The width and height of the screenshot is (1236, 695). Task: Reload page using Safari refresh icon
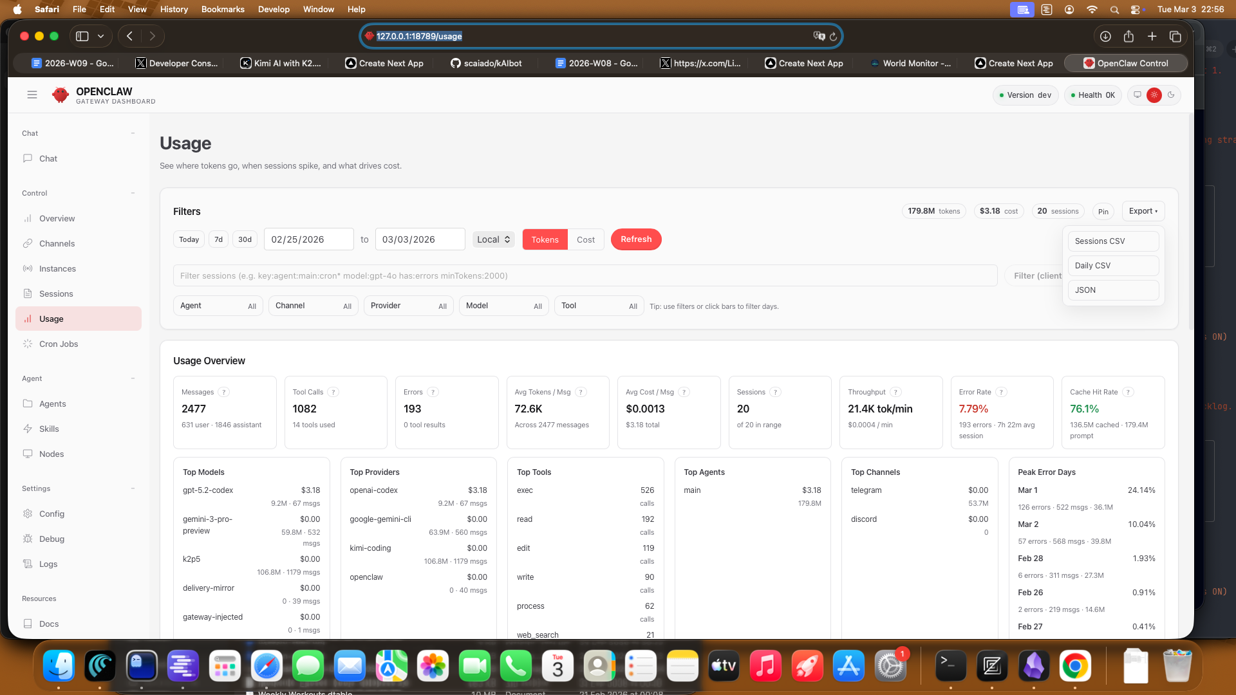(x=833, y=37)
